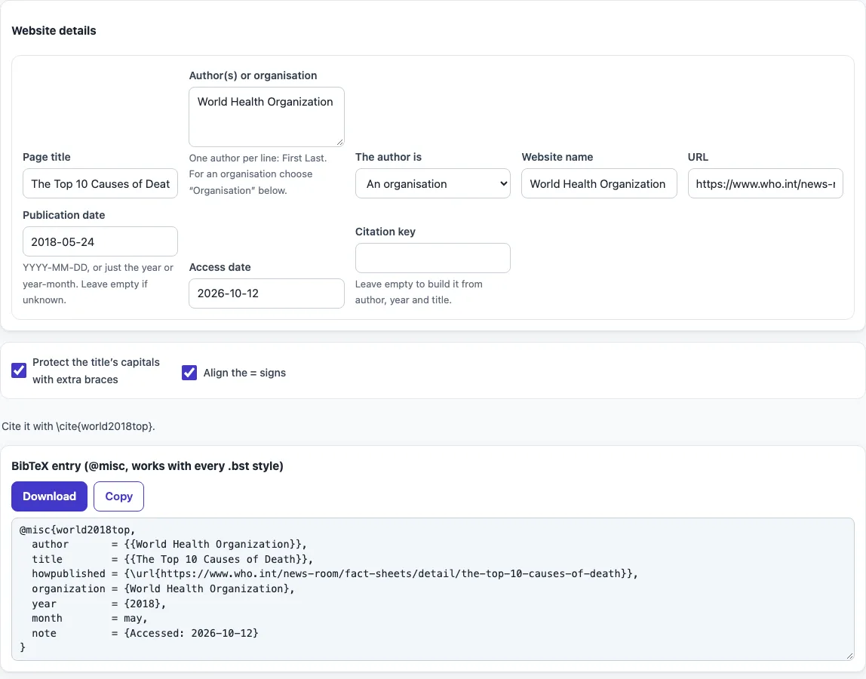Viewport: 866px width, 679px height.
Task: Click the BibTeX output resize handle
Action: click(x=849, y=656)
